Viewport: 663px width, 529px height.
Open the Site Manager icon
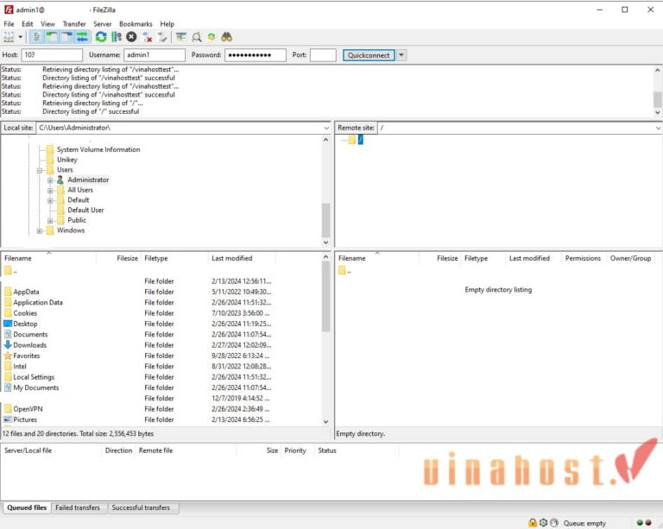pyautogui.click(x=9, y=37)
